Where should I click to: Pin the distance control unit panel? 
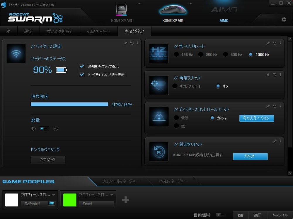[x=268, y=106]
